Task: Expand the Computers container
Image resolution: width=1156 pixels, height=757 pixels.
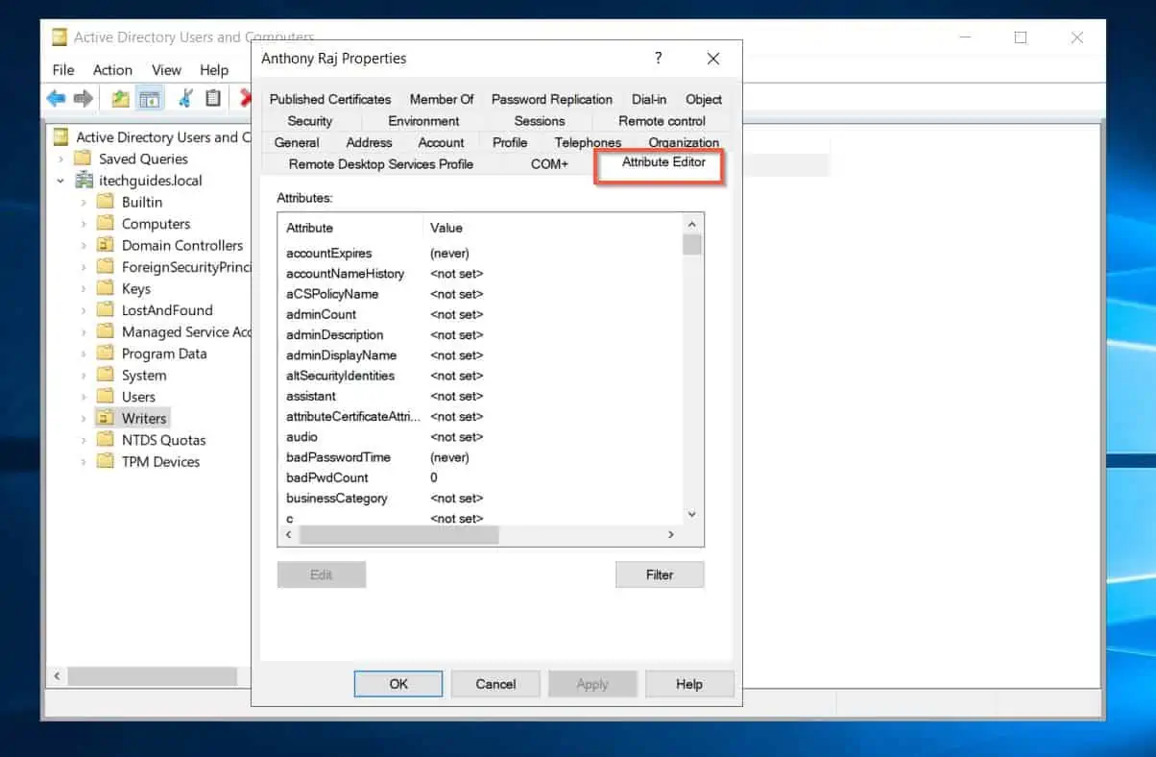Action: [x=84, y=224]
